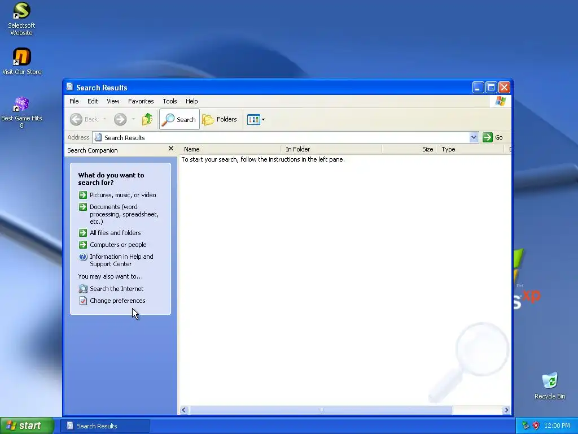
Task: Select the Best Game Hits 8 icon
Action: (21, 113)
